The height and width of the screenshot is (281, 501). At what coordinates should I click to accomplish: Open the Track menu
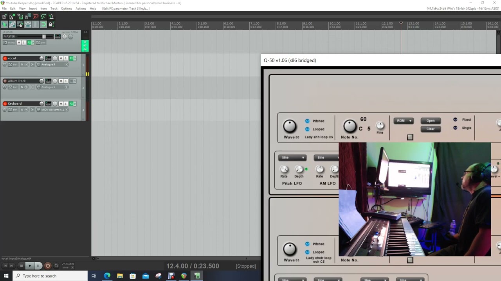point(54,9)
